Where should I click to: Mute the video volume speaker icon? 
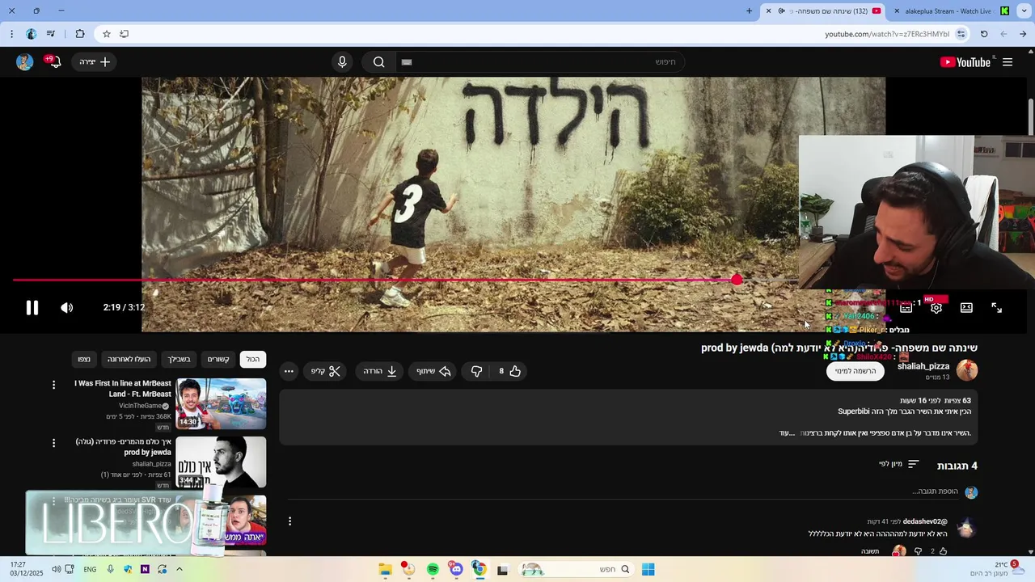(x=67, y=307)
